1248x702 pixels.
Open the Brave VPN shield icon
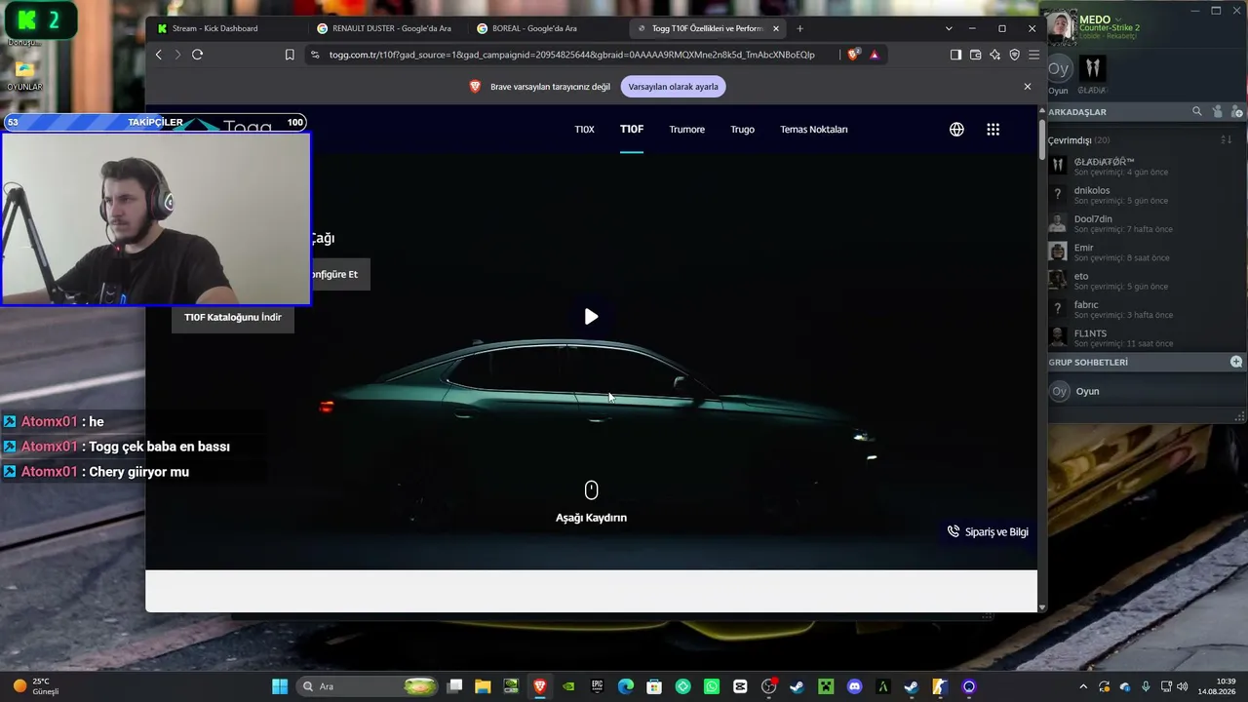1014,55
